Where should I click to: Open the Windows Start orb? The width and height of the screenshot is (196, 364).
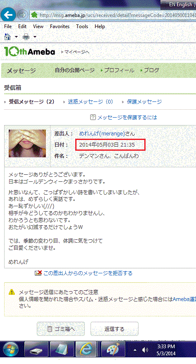pyautogui.click(x=10, y=350)
